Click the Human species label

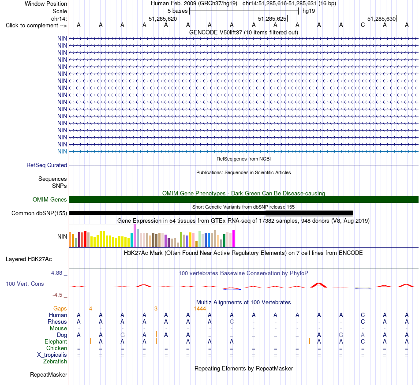tap(58, 315)
